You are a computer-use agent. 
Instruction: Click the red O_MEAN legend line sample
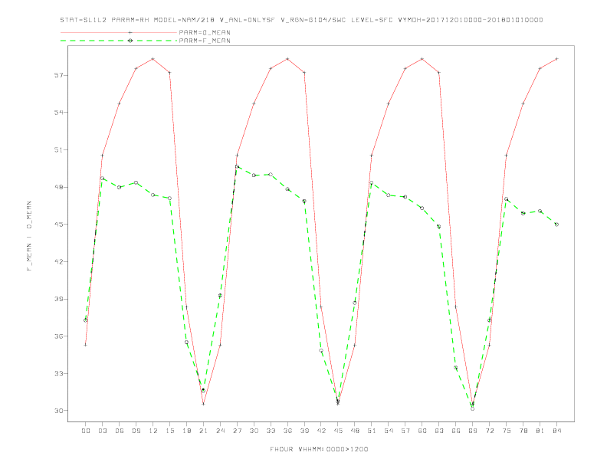coord(119,32)
